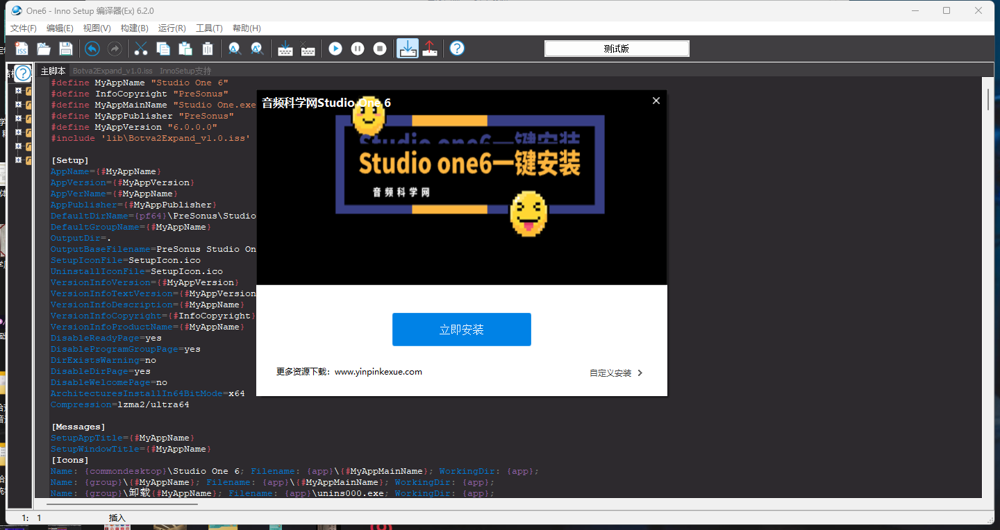Click the Inno Setup app icon in title bar
Viewport: 1000px width, 530px height.
coord(17,10)
